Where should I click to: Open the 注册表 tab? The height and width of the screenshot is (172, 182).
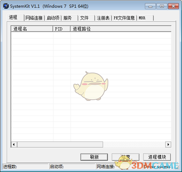tap(103, 18)
